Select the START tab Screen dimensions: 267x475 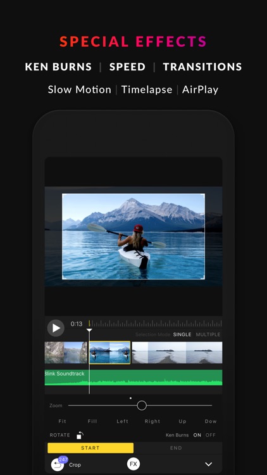click(x=90, y=448)
